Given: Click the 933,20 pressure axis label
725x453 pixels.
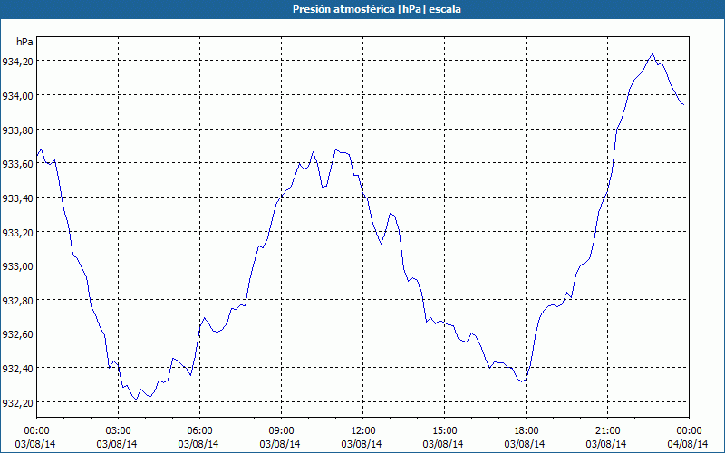Looking at the screenshot, I should [x=17, y=233].
